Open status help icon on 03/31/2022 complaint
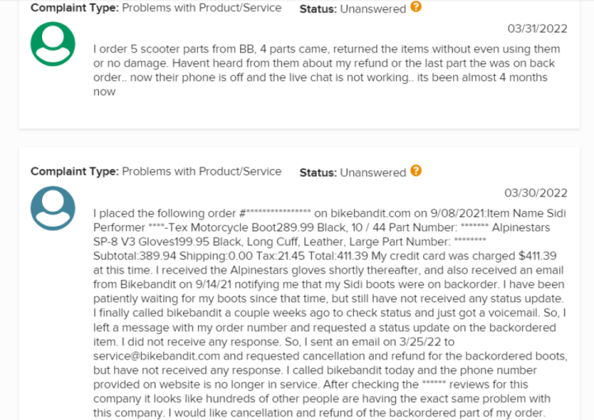This screenshot has width=594, height=420. click(416, 7)
